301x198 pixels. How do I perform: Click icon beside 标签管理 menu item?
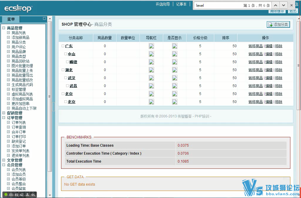(8, 89)
